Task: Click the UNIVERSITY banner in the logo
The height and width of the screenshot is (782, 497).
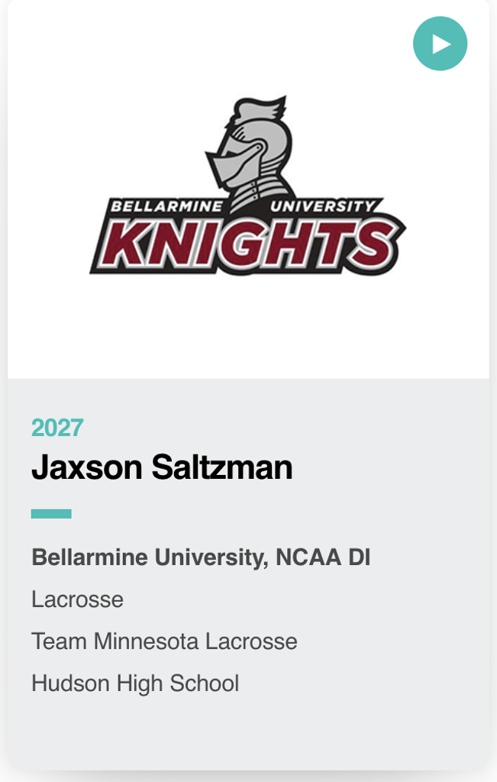Action: click(324, 206)
